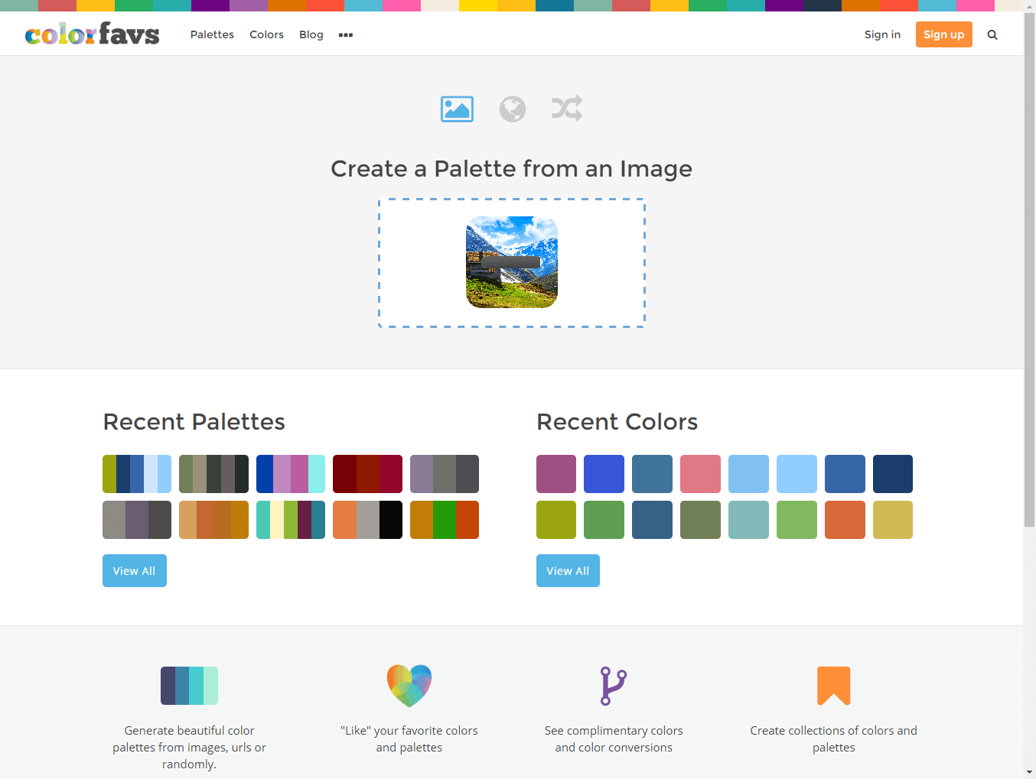Click the rainbow heart like icon

(409, 685)
